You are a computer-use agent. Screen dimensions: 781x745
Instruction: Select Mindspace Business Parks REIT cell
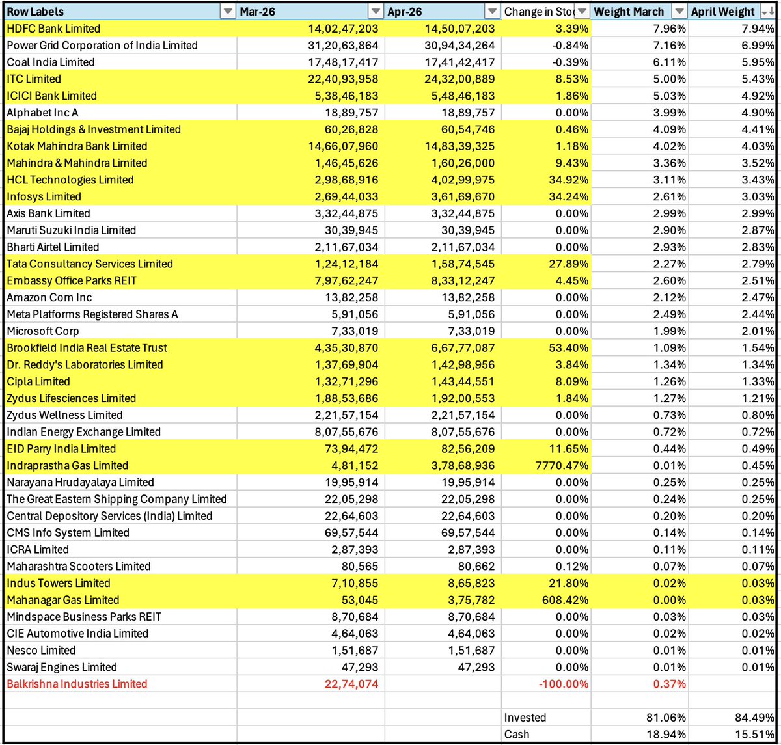[x=120, y=617]
